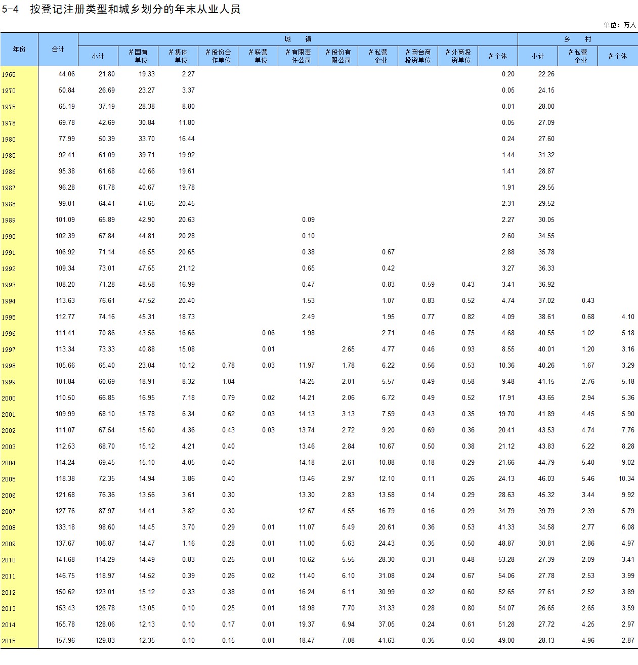Select the #有限责任公司 column header
Image resolution: width=638 pixels, height=665 pixels.
[298, 56]
